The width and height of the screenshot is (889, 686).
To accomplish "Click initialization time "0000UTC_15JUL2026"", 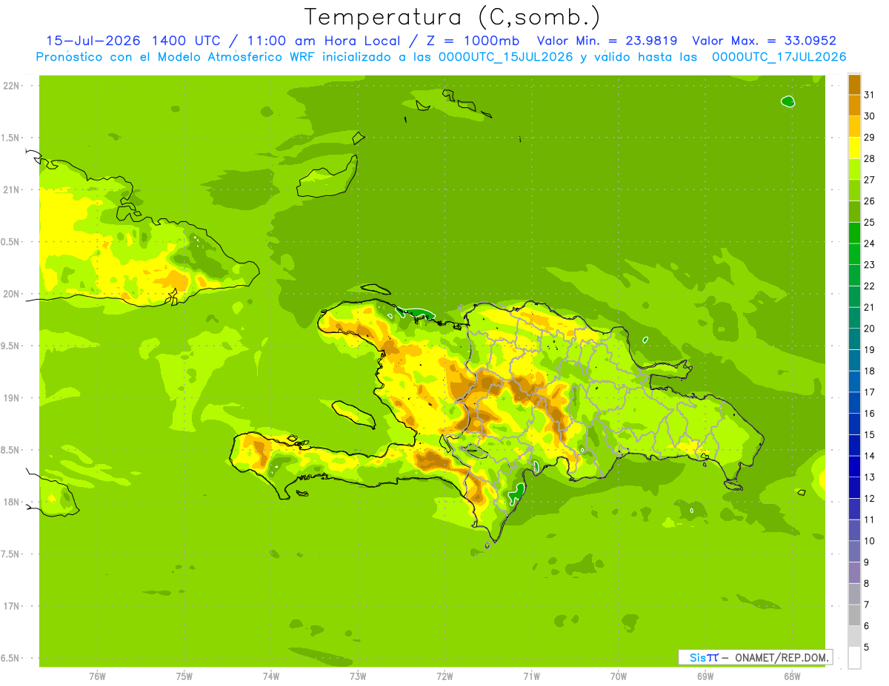I will click(505, 57).
